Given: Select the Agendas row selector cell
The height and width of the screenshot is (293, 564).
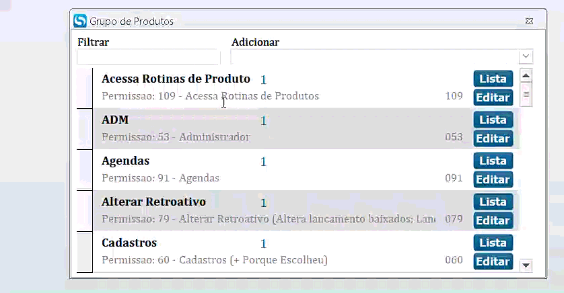Looking at the screenshot, I should tap(85, 169).
